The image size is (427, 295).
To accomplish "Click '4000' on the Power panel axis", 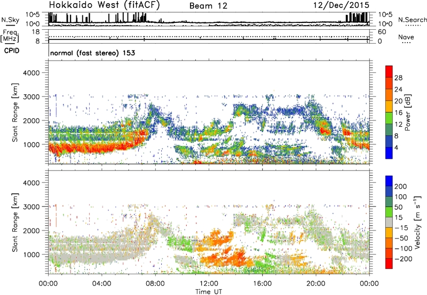I will tap(31, 73).
